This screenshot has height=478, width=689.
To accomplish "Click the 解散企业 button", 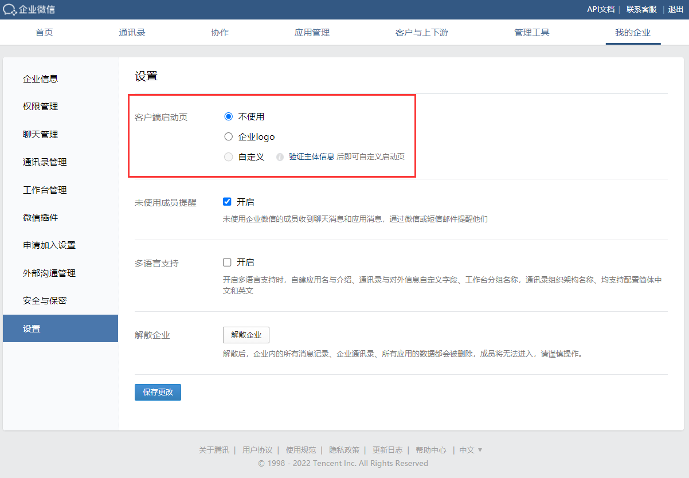I will point(246,335).
